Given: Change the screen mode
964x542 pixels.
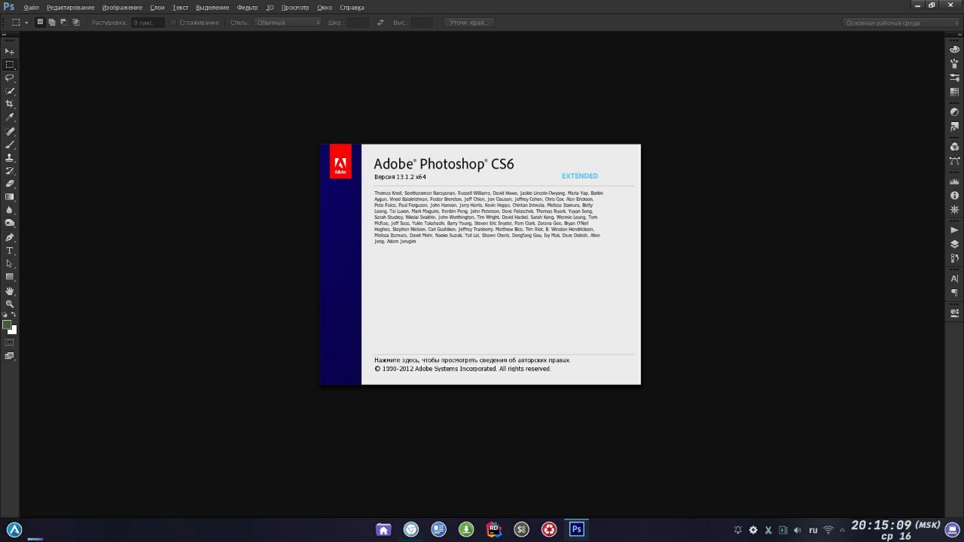Looking at the screenshot, I should click(x=10, y=356).
